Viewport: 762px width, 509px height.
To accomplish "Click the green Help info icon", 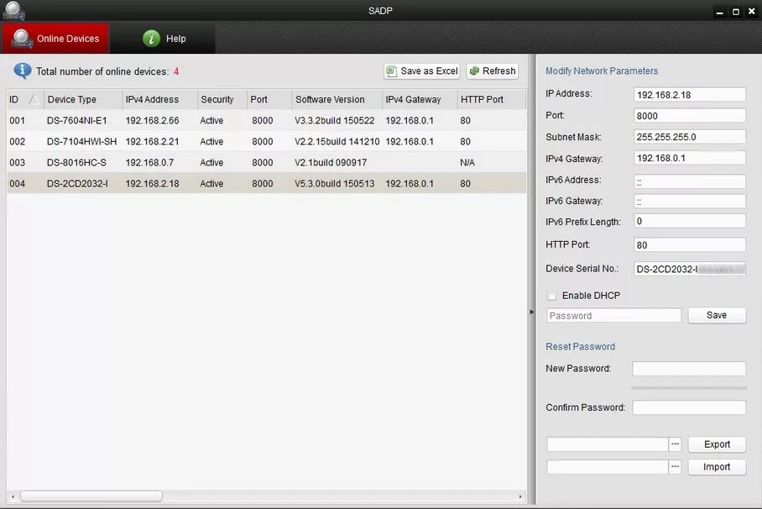I will (151, 38).
